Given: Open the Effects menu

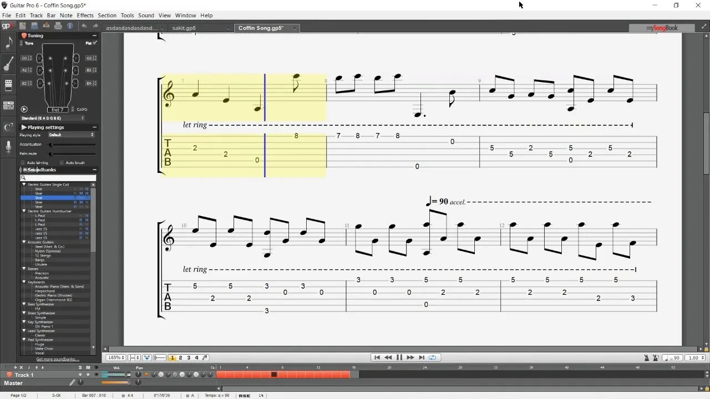Looking at the screenshot, I should [x=85, y=16].
